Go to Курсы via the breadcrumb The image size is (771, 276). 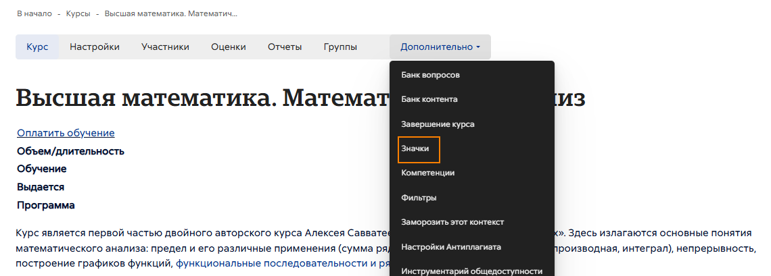(x=78, y=13)
